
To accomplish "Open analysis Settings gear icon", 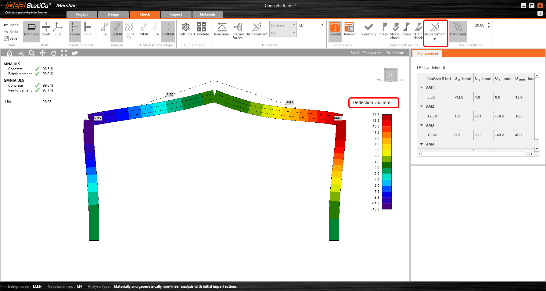I will click(x=185, y=29).
